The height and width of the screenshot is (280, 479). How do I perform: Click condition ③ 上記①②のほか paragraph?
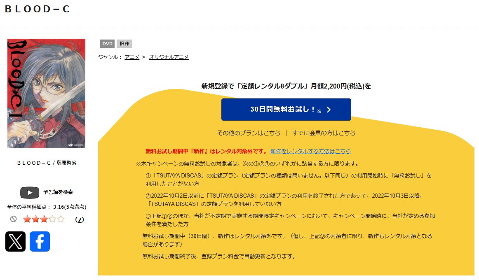290,220
